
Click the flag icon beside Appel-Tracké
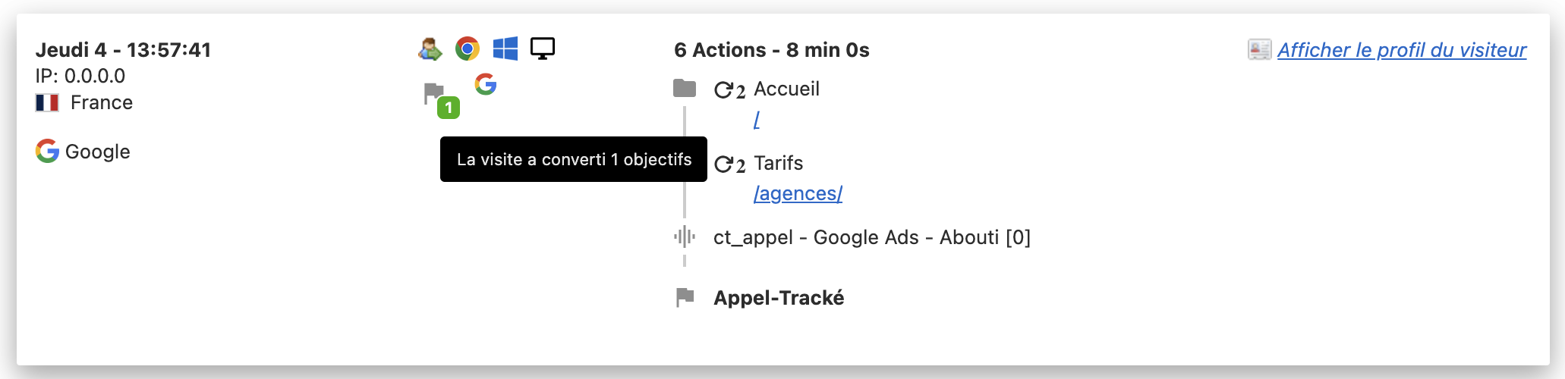(x=685, y=298)
